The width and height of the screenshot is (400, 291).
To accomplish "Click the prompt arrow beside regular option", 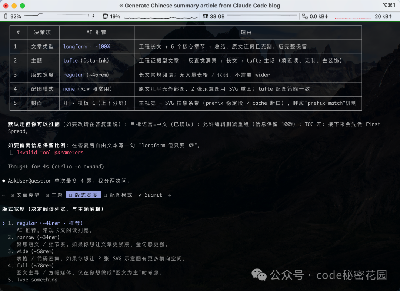I will pyautogui.click(x=4, y=223).
